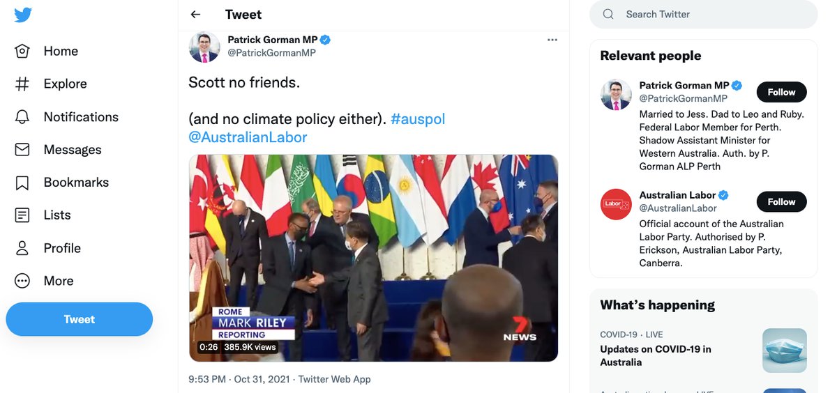Screen dimensions: 837x393
Task: Click the back arrow beside Tweet
Action: pos(195,15)
